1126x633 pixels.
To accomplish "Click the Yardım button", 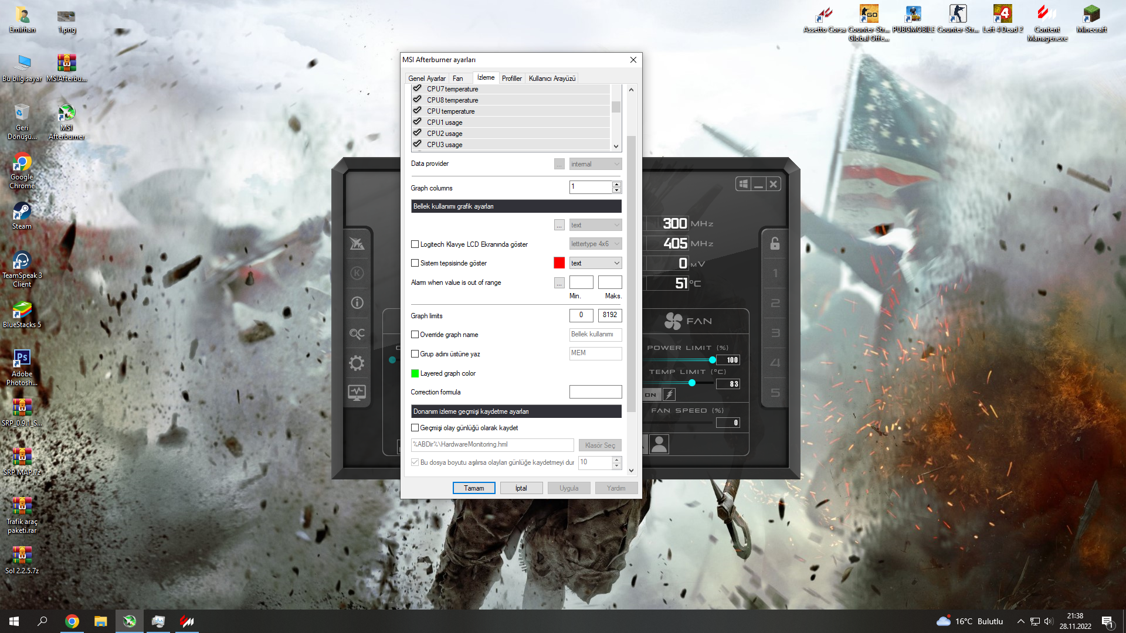I will (x=616, y=488).
